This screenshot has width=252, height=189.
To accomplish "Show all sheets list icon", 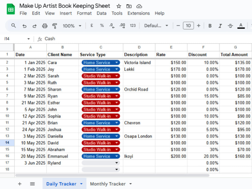I will pos(33,184).
